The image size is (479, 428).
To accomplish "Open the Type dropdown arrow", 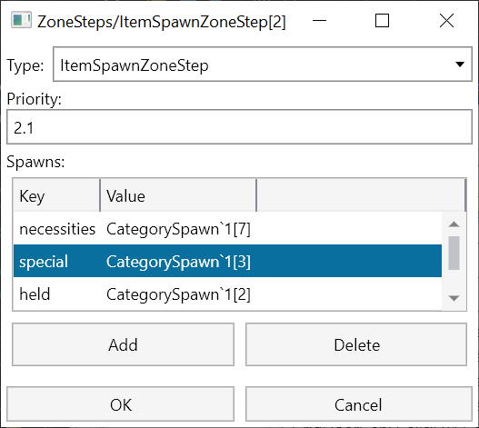I will (x=460, y=65).
